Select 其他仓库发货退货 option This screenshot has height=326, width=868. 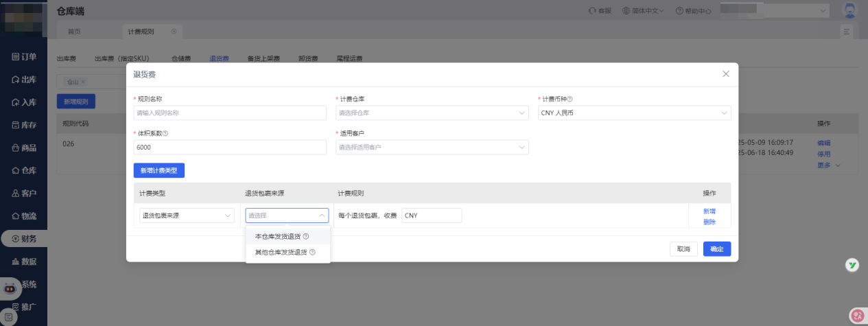point(280,253)
